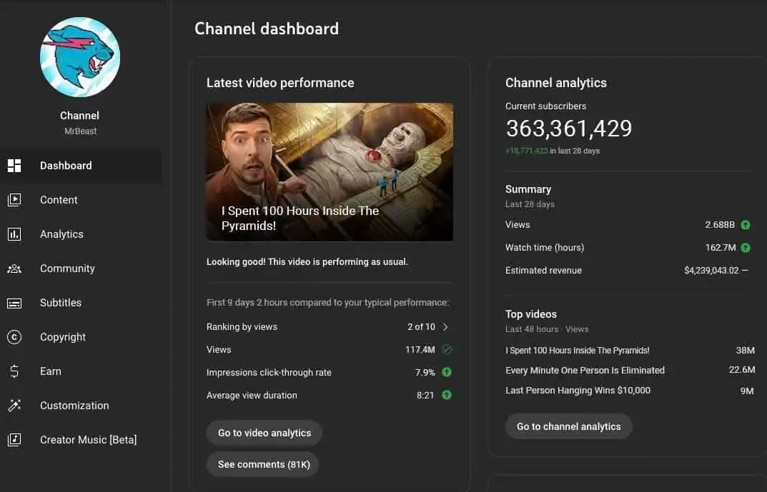Click the Dashboard grid icon
767x492 pixels.
14,166
